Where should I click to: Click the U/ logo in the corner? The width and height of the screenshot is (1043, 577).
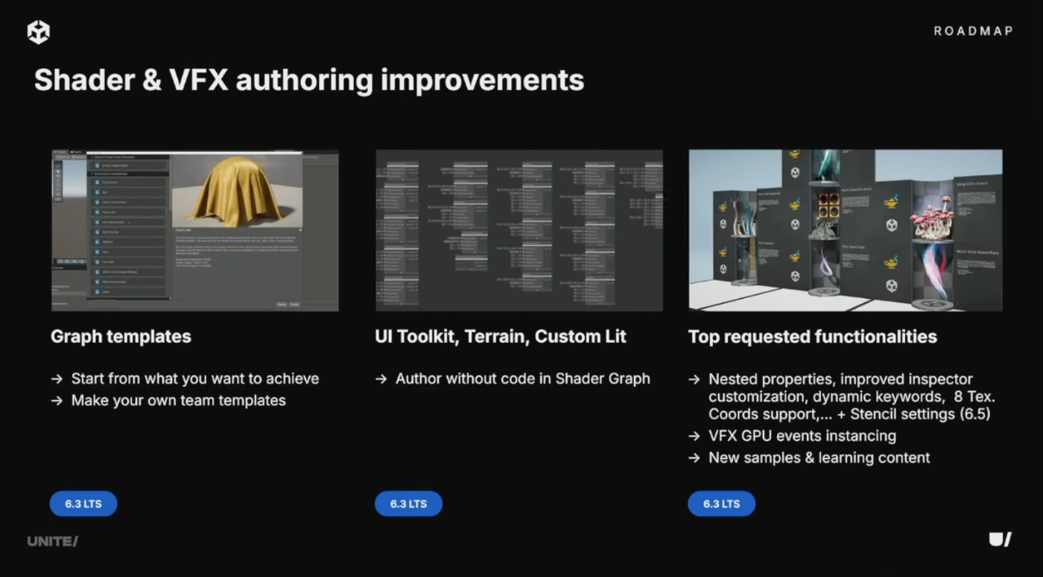pyautogui.click(x=1001, y=540)
